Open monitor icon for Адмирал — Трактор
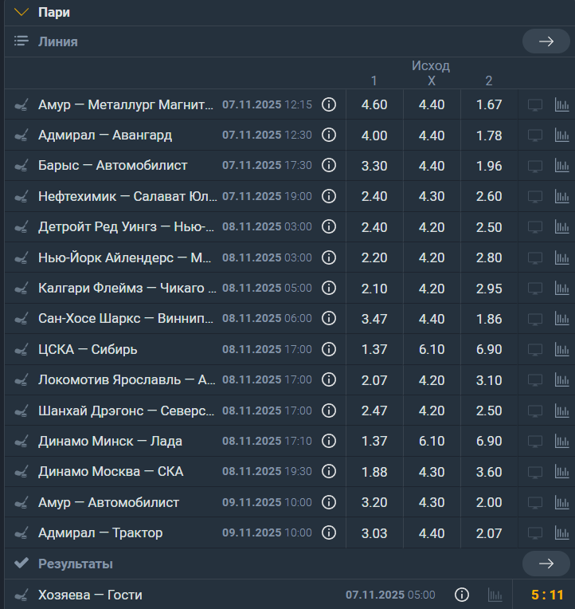The height and width of the screenshot is (609, 575). (x=535, y=533)
